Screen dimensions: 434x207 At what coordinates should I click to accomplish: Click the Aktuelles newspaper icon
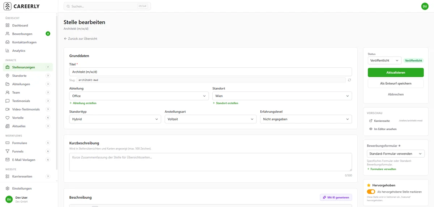pos(8,126)
